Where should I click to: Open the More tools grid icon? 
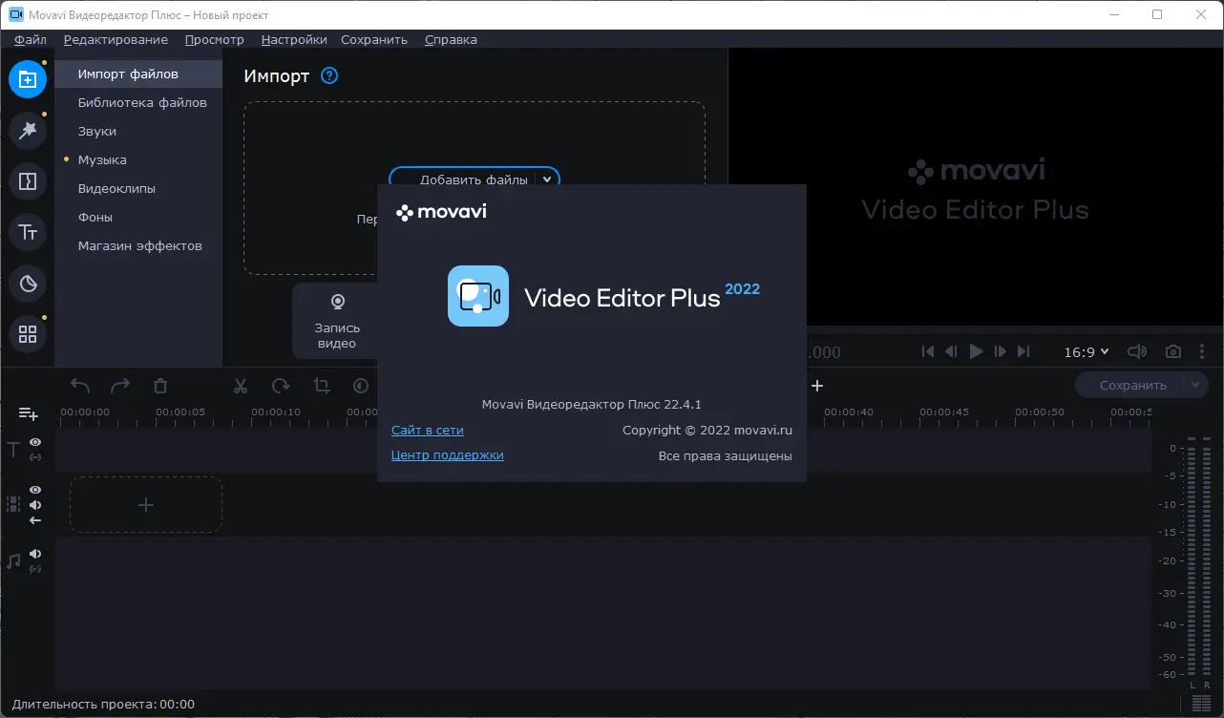[x=28, y=334]
